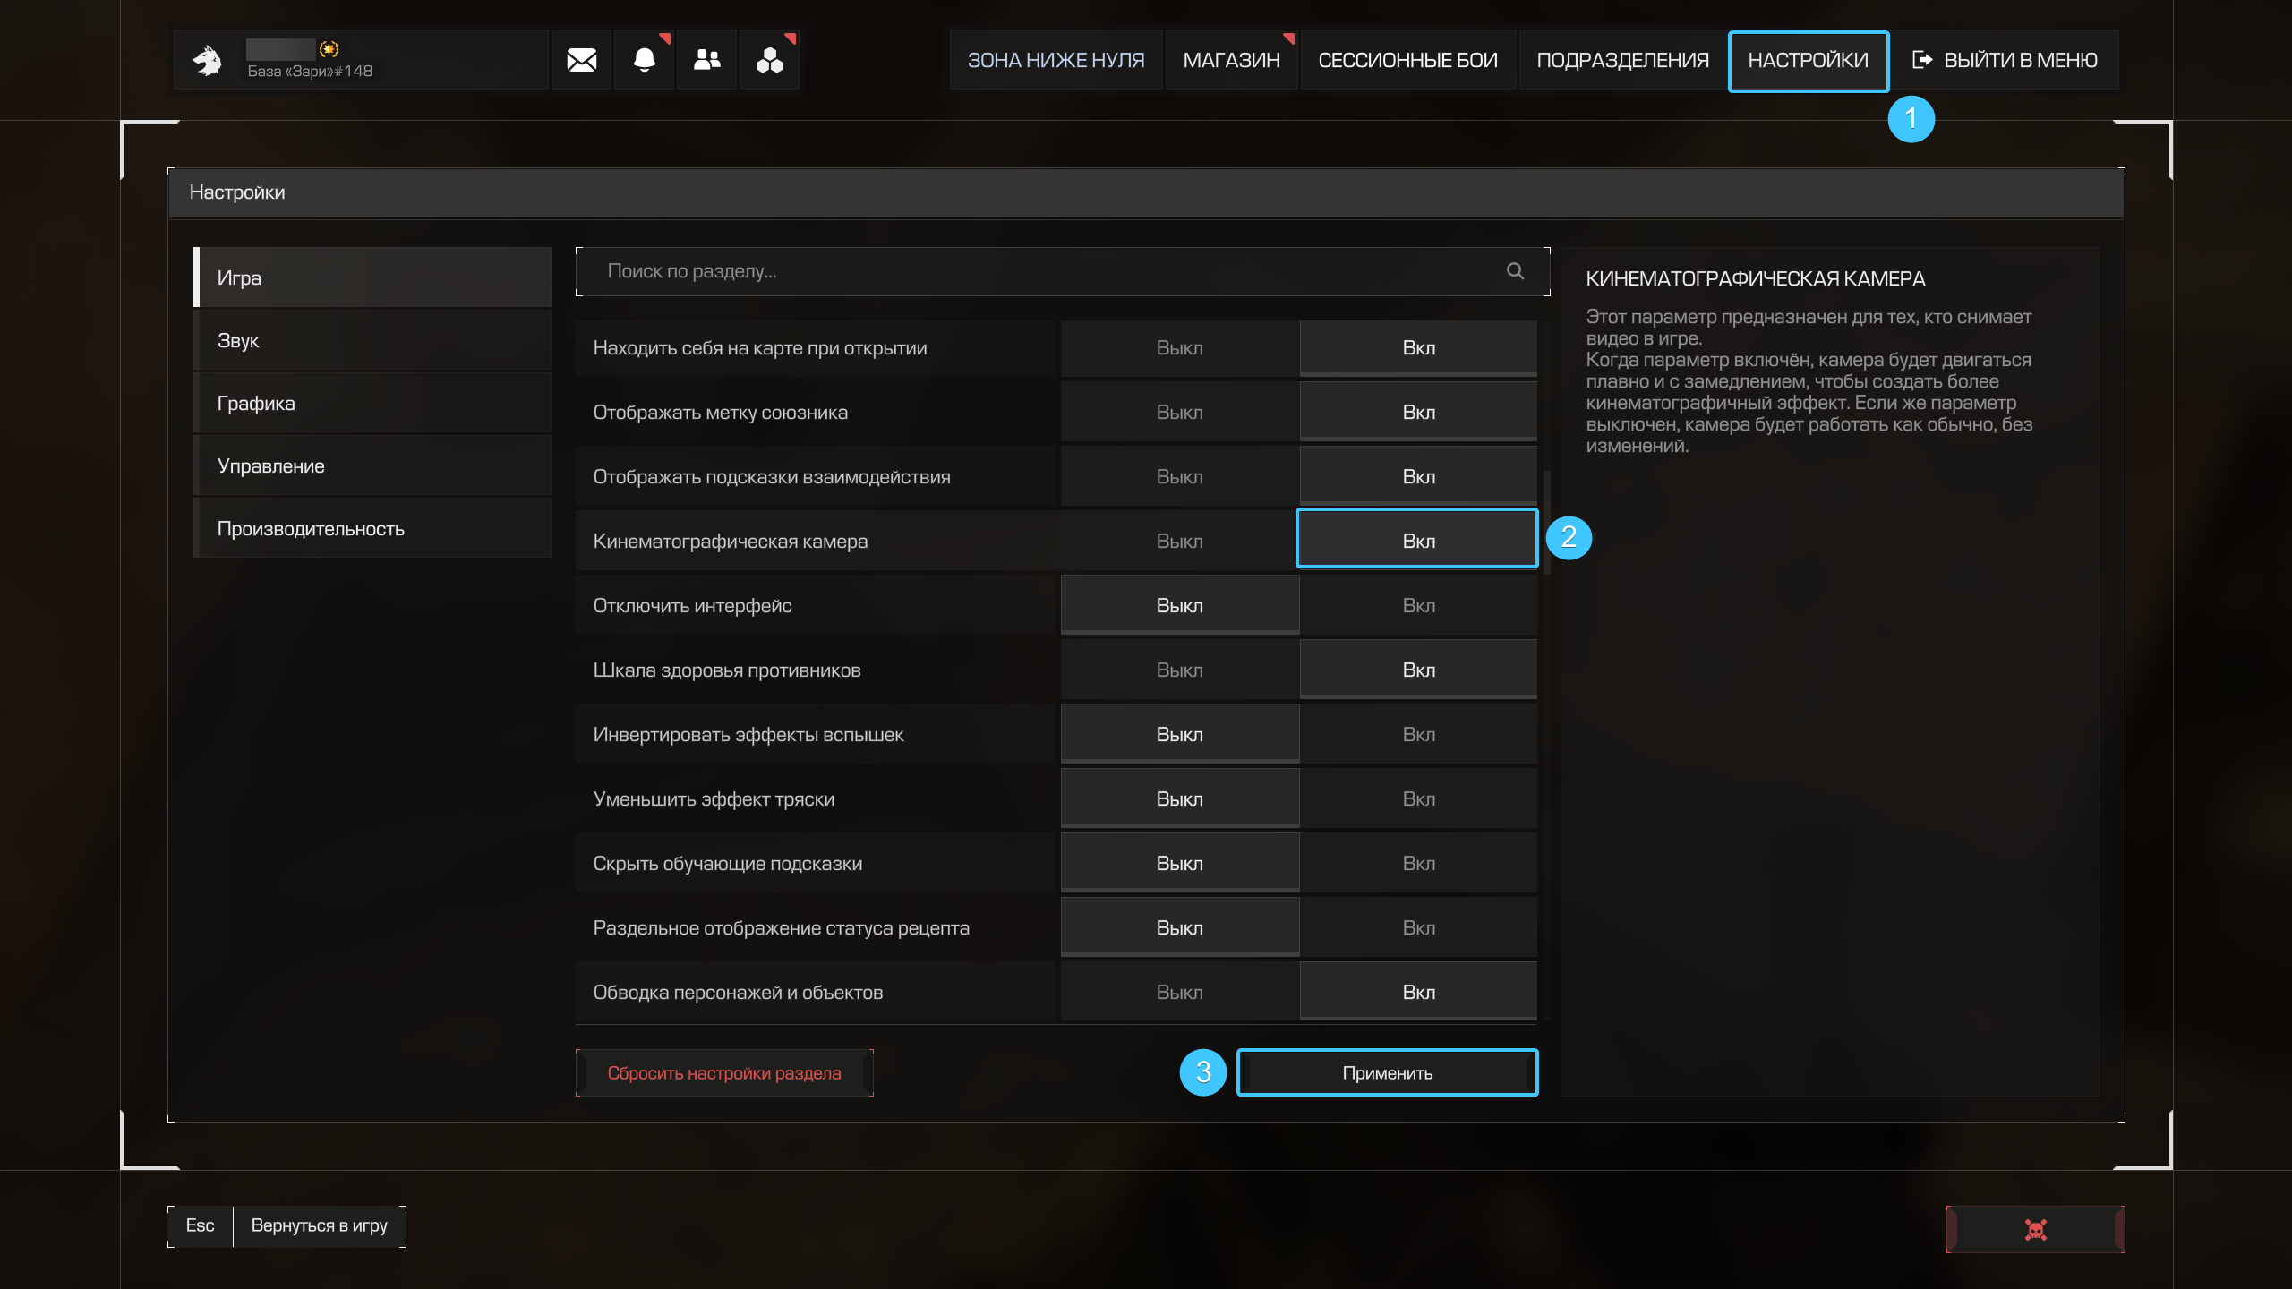The image size is (2292, 1289).
Task: Set Уменьшить эффект тряски to Вкл
Action: click(x=1418, y=798)
